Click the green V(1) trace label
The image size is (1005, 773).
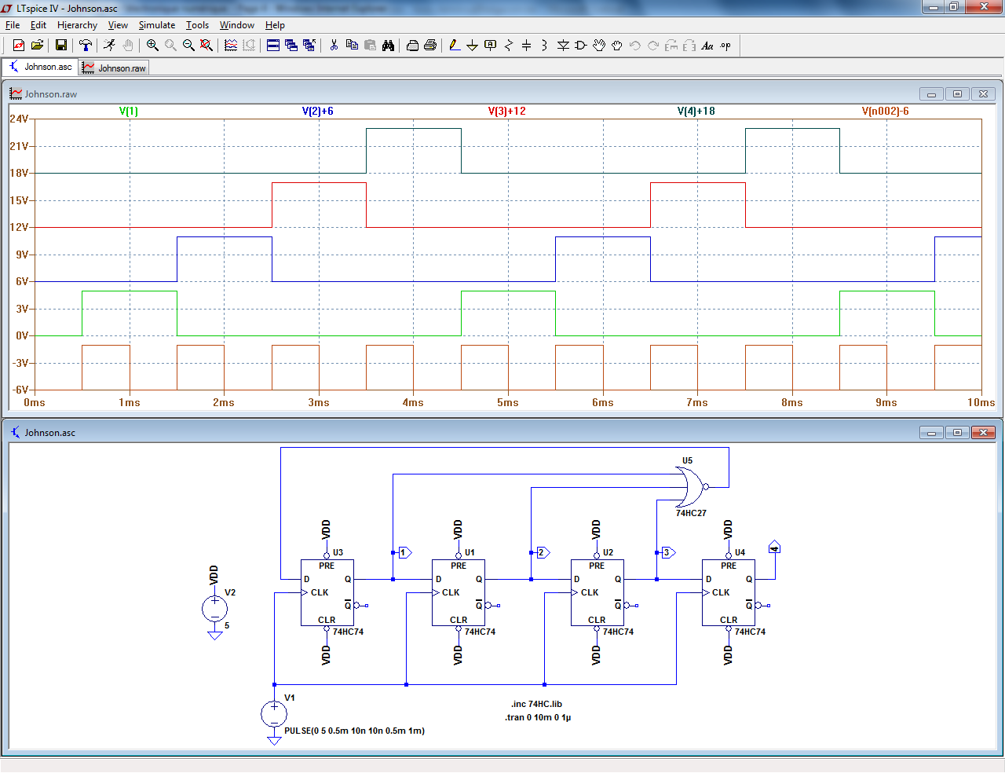[129, 112]
